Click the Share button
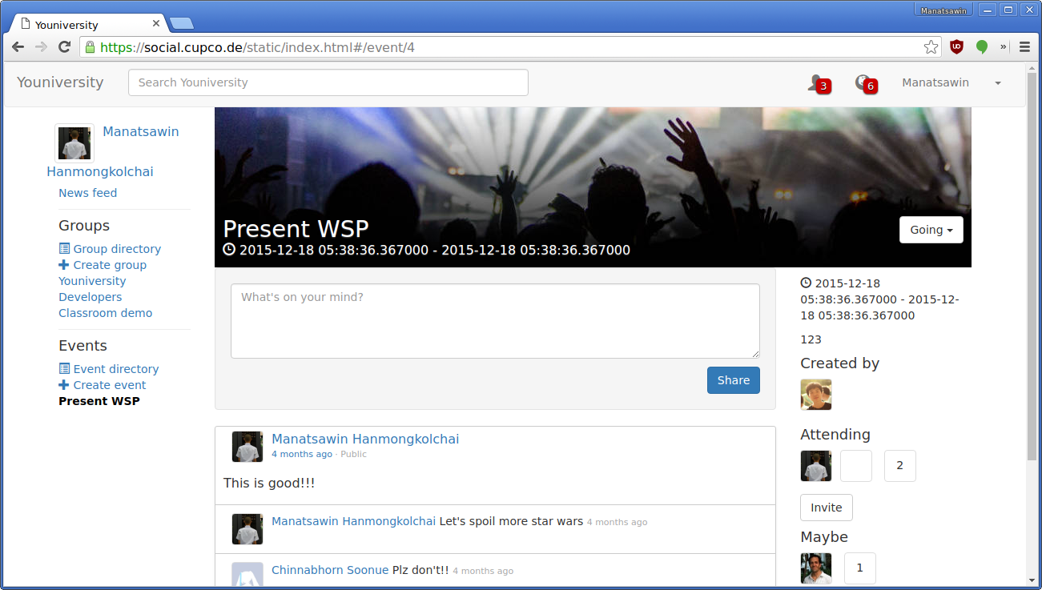 coord(733,380)
